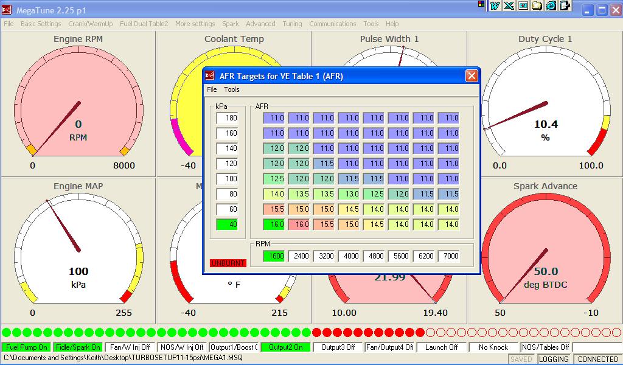Screen dimensions: 623x365
Task: Click the CONNECTED status bar entry
Action: click(597, 359)
